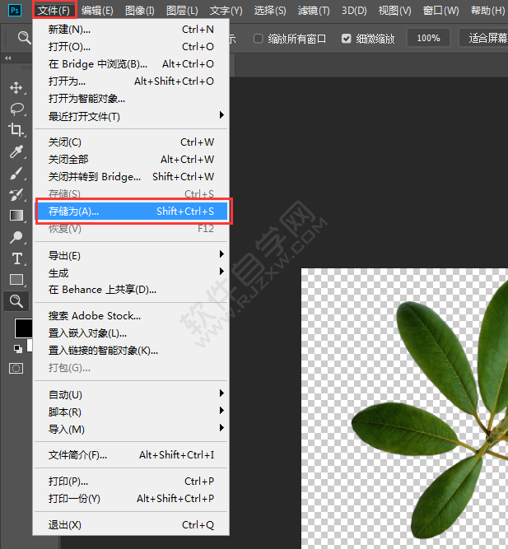Enable 缩放所有窗口 checkbox
The image size is (508, 549).
259,38
